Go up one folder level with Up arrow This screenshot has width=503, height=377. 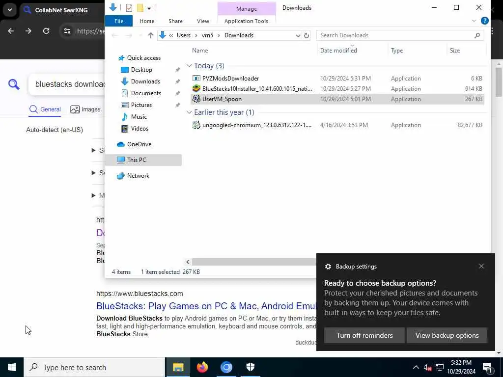(x=150, y=35)
